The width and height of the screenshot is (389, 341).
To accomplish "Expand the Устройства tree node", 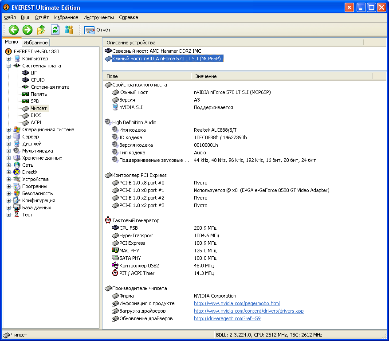I will [x=8, y=179].
